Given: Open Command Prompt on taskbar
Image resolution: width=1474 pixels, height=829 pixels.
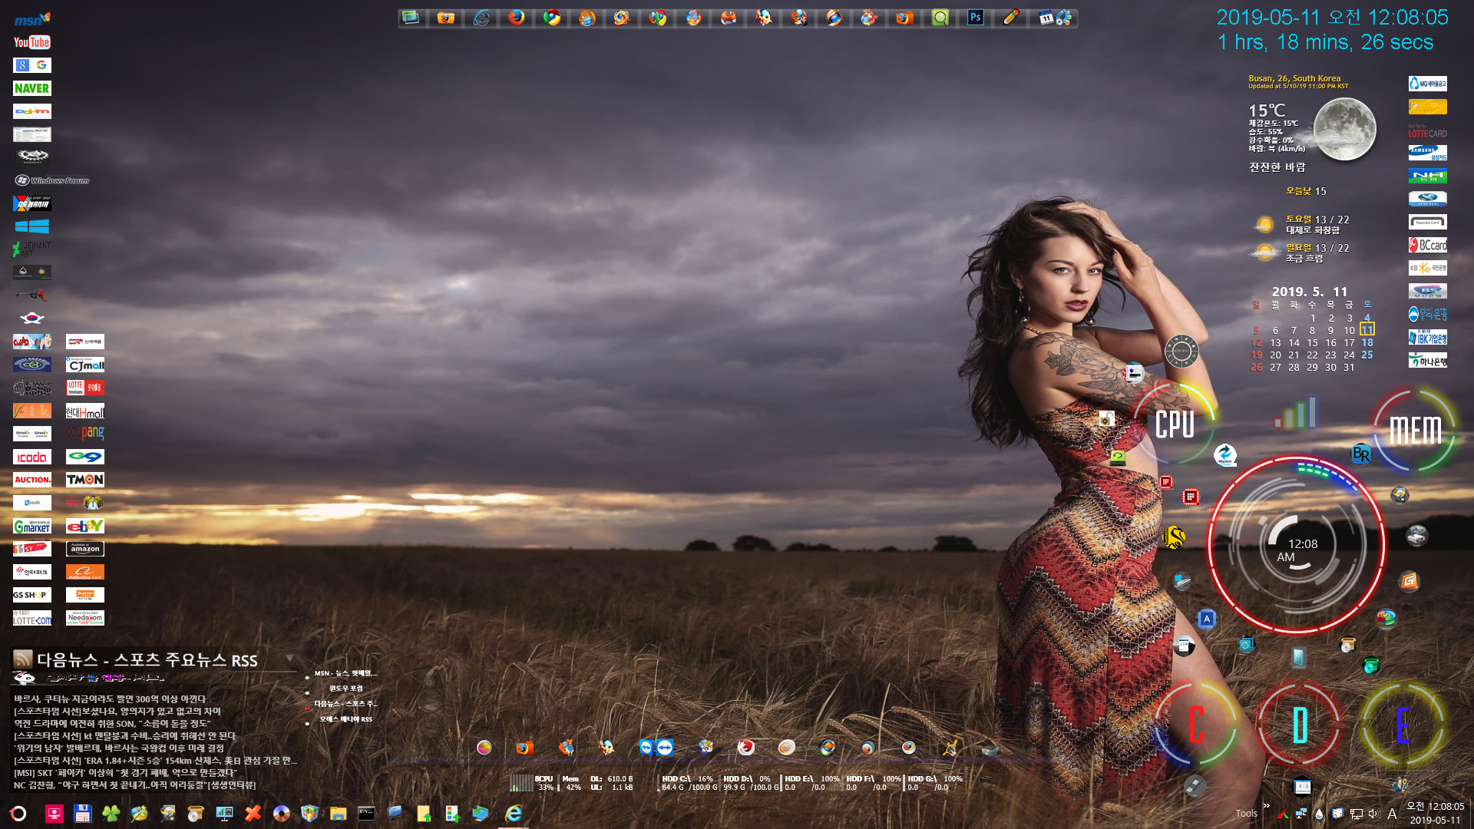Looking at the screenshot, I should coord(366,814).
